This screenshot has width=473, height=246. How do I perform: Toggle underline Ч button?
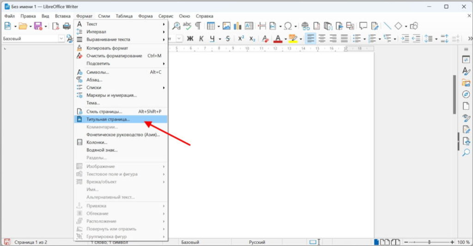coord(212,39)
